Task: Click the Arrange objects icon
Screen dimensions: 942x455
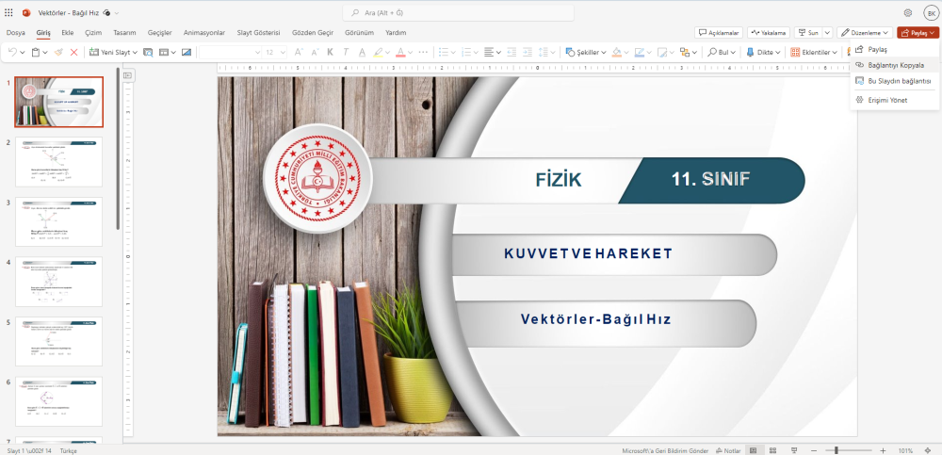Action: (x=685, y=53)
